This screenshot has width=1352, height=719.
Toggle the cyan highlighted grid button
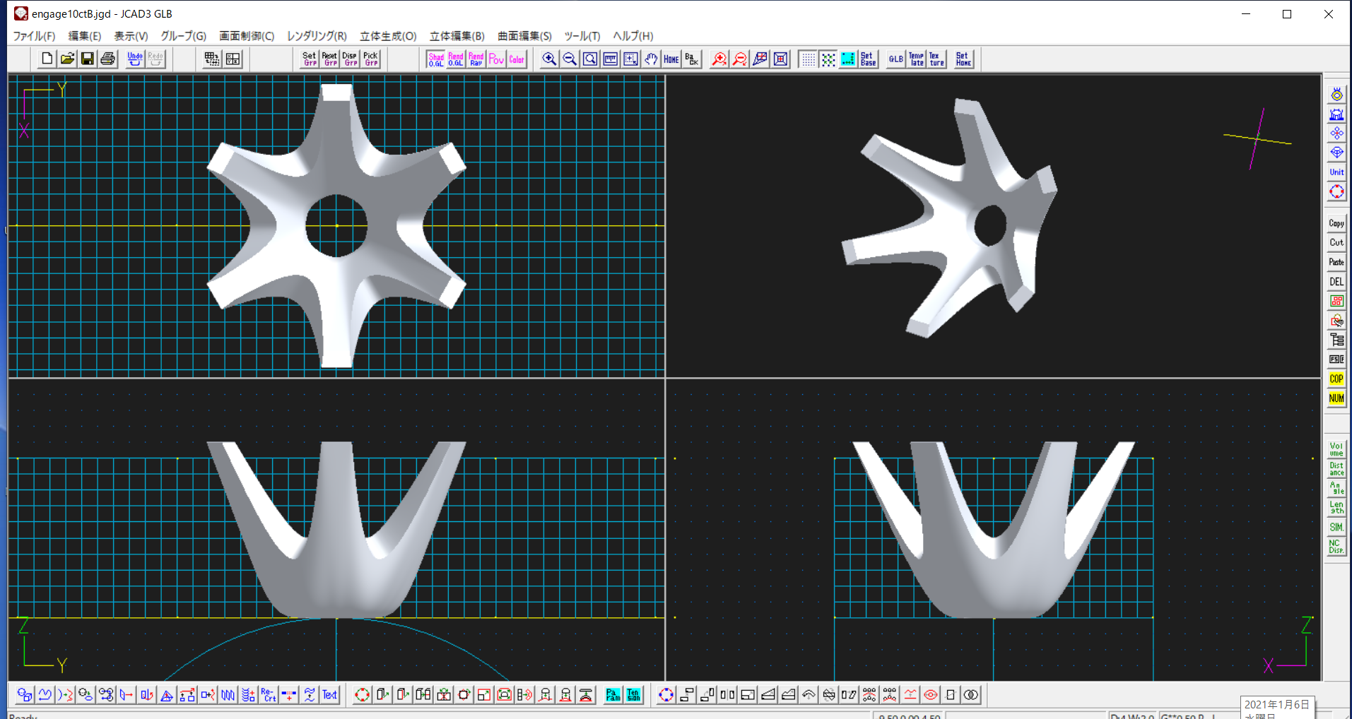click(x=848, y=59)
